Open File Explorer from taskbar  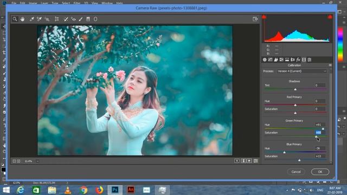click(52, 190)
